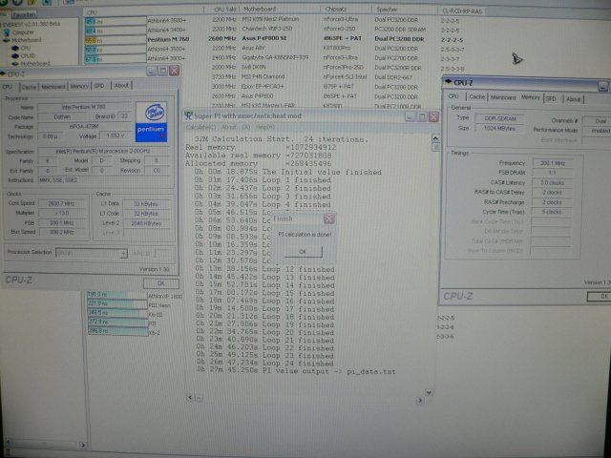Click Super PI horizontal scrollbar left arrow
The image size is (611, 458).
[x=190, y=398]
